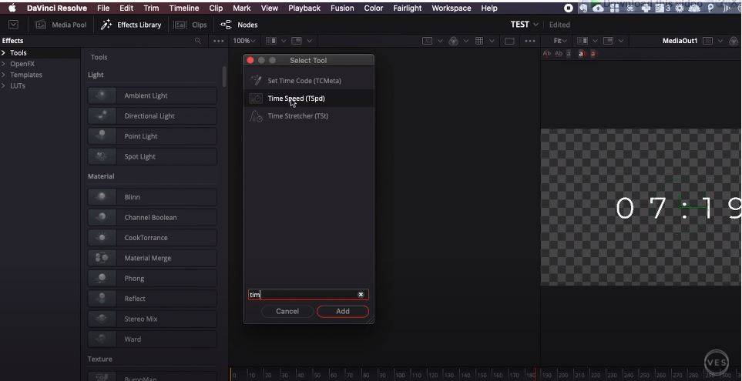Open the Fit zoom dropdown on right viewer
The image size is (742, 381).
pyautogui.click(x=560, y=41)
